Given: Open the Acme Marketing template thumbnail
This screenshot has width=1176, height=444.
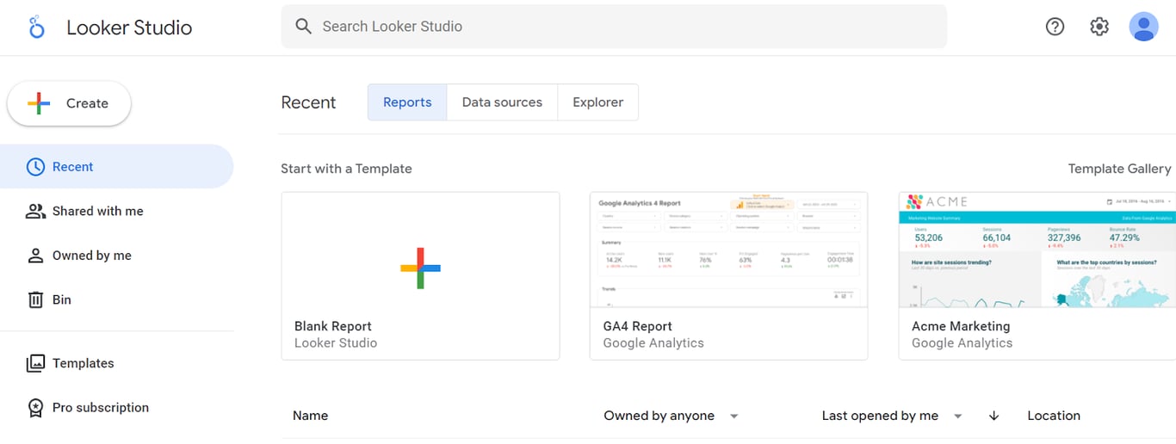Looking at the screenshot, I should (1037, 250).
